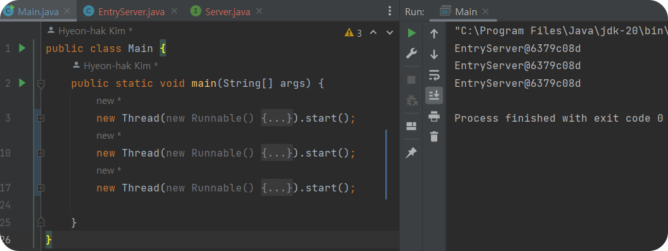Collapse the main method fold marker on line 2
The image size is (668, 251).
pyautogui.click(x=41, y=84)
